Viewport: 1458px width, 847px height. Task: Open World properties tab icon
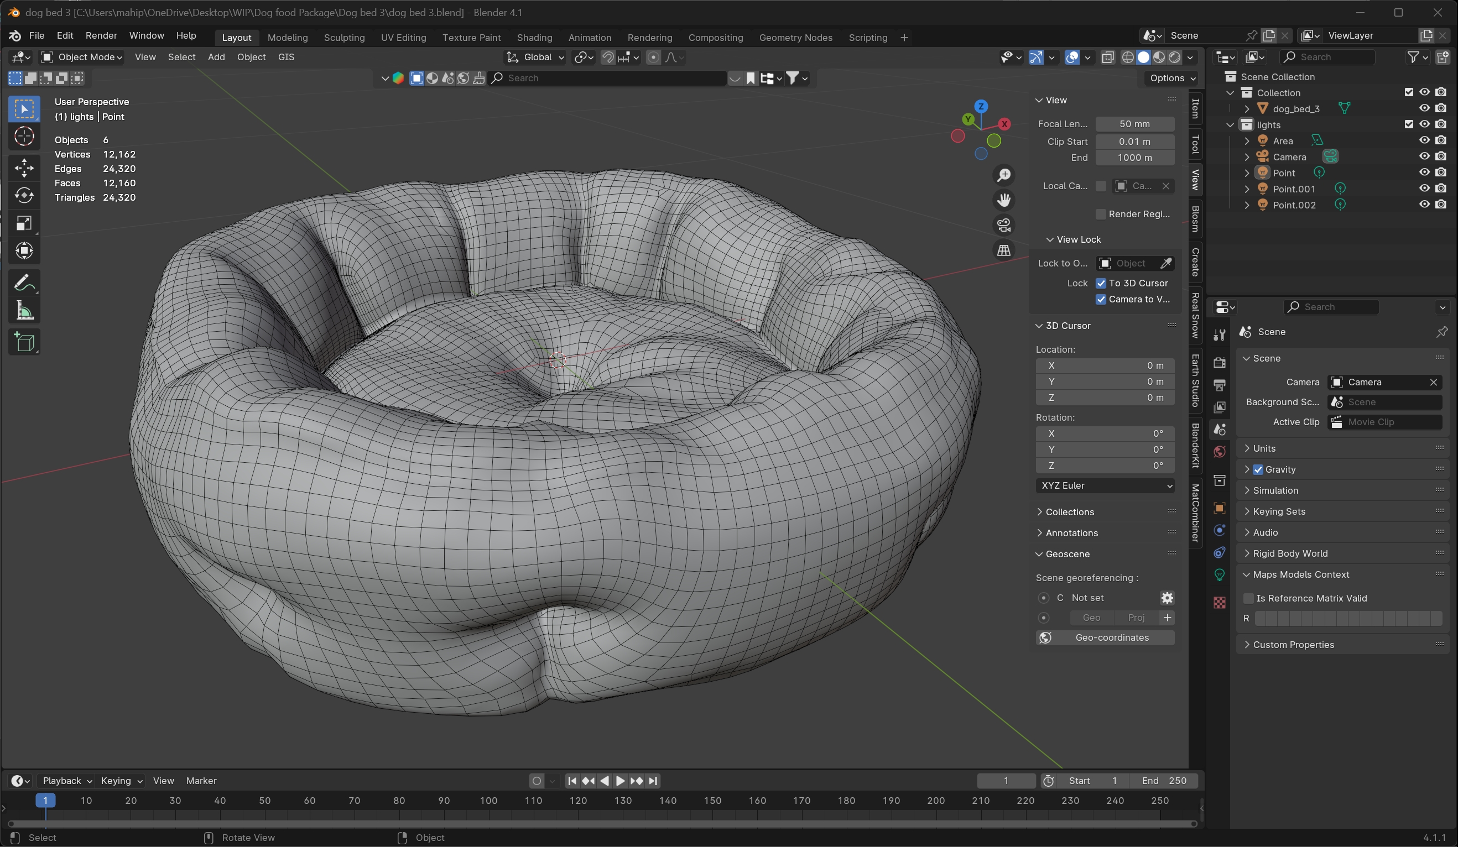(1220, 452)
